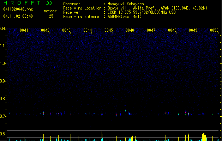Image resolution: width=222 pixels, height=141 pixels.
Task: Click the meteor echo trace at 0646
Action: (x=131, y=114)
